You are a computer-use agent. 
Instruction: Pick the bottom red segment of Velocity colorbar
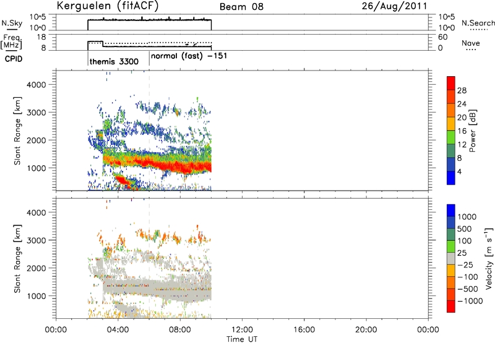451,306
